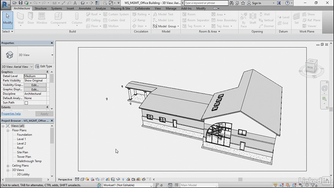
Task: Click the Temporary Hide/Isolate glasses icon
Action: point(118,180)
